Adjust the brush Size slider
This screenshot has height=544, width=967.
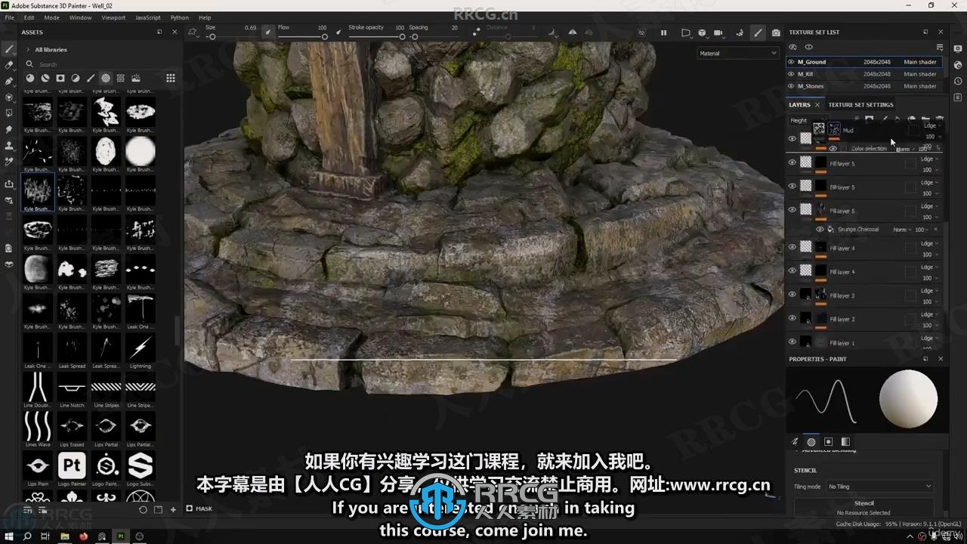point(233,36)
